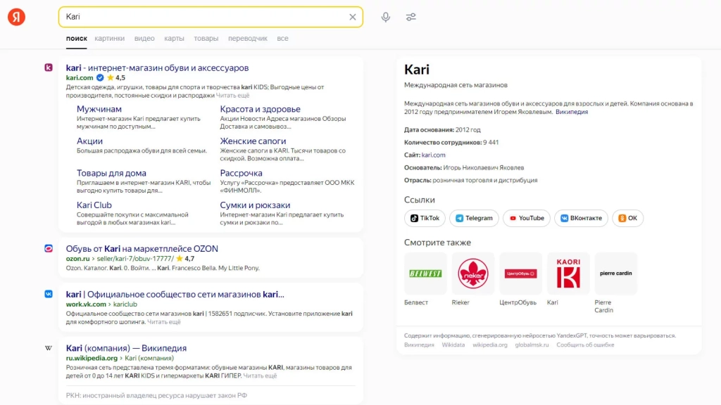Open the Википедия source link in footer

click(x=419, y=345)
